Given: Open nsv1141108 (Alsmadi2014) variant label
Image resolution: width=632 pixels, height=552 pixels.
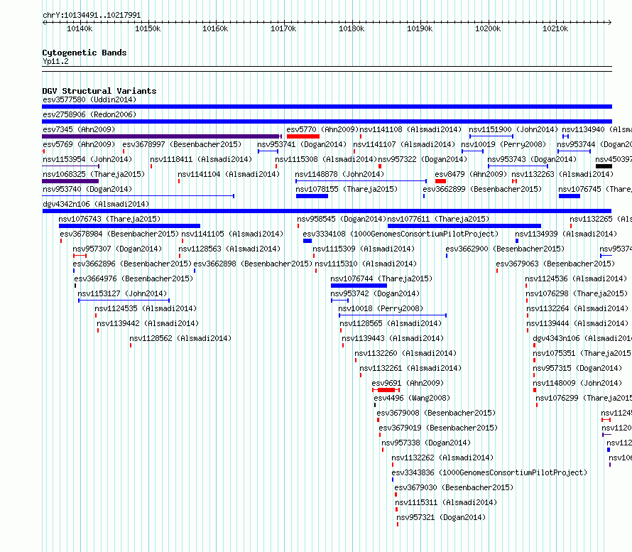Looking at the screenshot, I should [410, 129].
